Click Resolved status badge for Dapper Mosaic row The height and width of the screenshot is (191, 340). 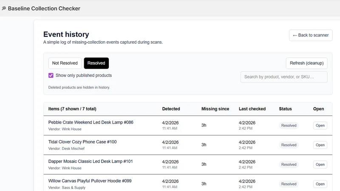click(289, 164)
